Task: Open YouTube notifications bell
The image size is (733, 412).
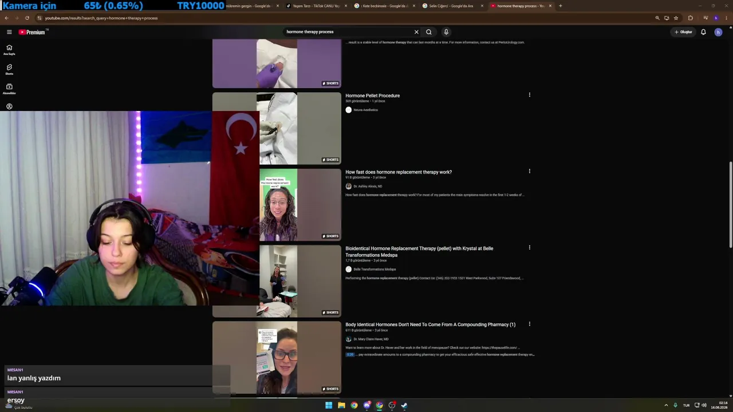Action: tap(703, 32)
